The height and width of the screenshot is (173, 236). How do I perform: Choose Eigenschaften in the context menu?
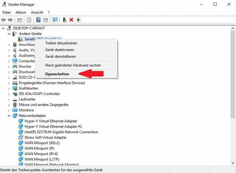point(57,74)
